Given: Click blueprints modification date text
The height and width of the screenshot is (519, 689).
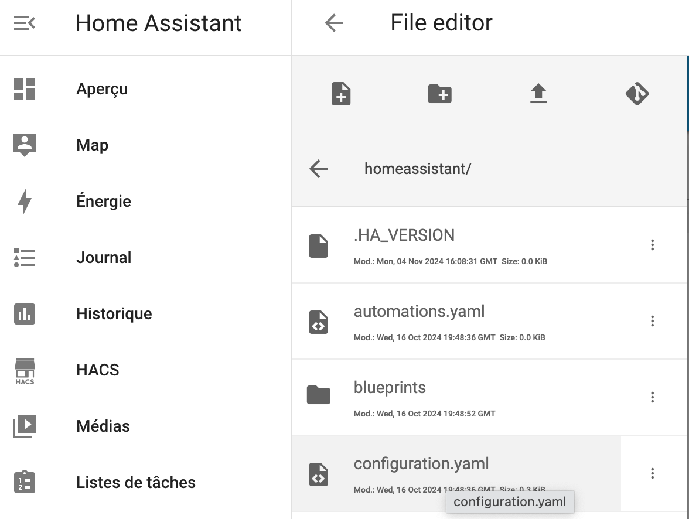Looking at the screenshot, I should click(x=424, y=414).
